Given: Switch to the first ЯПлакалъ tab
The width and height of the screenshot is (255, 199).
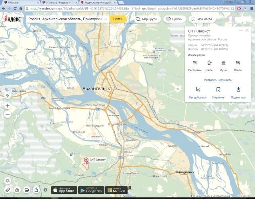Looking at the screenshot, I should click(x=21, y=3).
